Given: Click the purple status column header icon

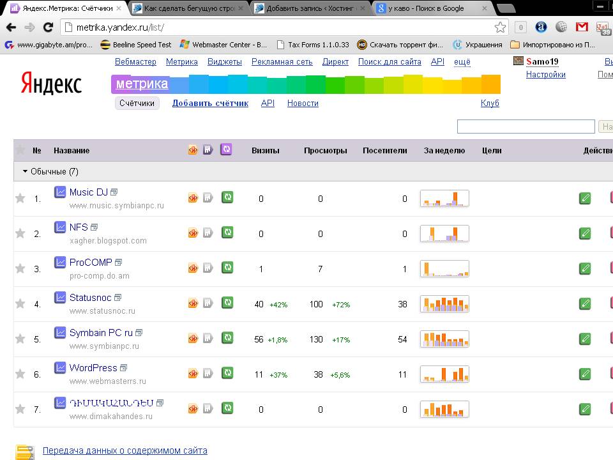Looking at the screenshot, I should [x=226, y=149].
